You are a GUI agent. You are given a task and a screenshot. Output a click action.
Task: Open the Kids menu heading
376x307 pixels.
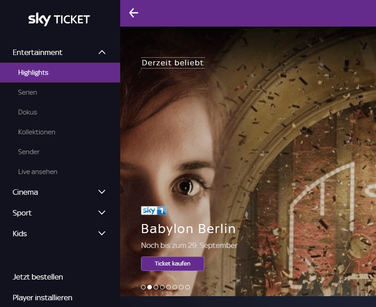[x=20, y=234]
